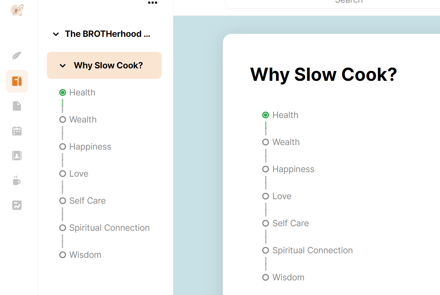Collapse the Why Slow Cook? chevron
The height and width of the screenshot is (295, 440).
click(63, 65)
